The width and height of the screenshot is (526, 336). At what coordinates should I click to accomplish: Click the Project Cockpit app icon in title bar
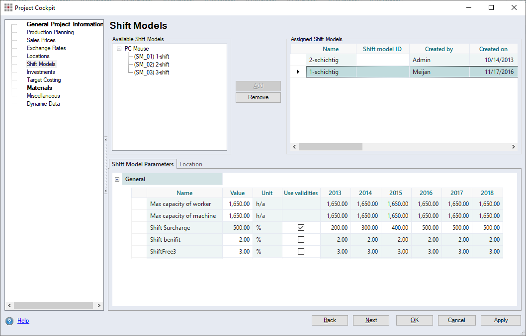click(x=8, y=7)
